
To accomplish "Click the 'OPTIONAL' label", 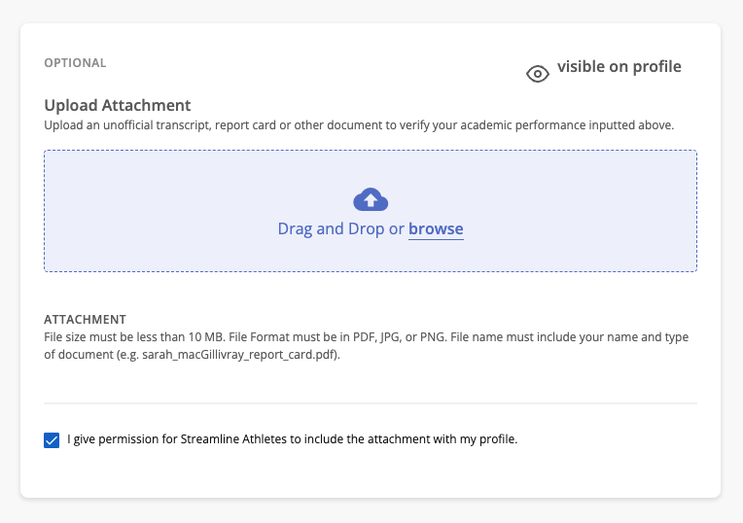I will [75, 63].
